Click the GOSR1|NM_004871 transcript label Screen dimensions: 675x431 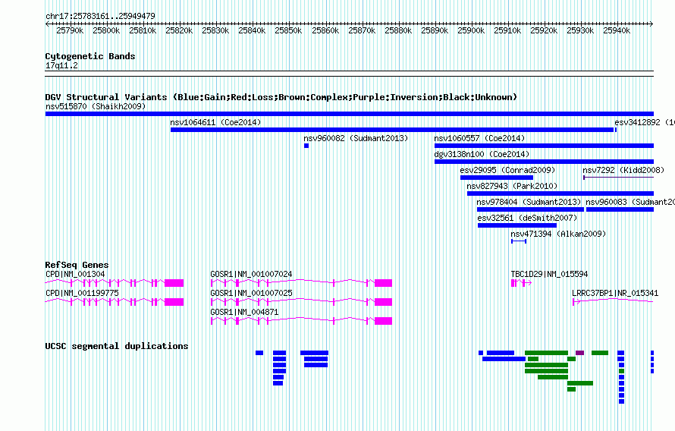tap(244, 312)
